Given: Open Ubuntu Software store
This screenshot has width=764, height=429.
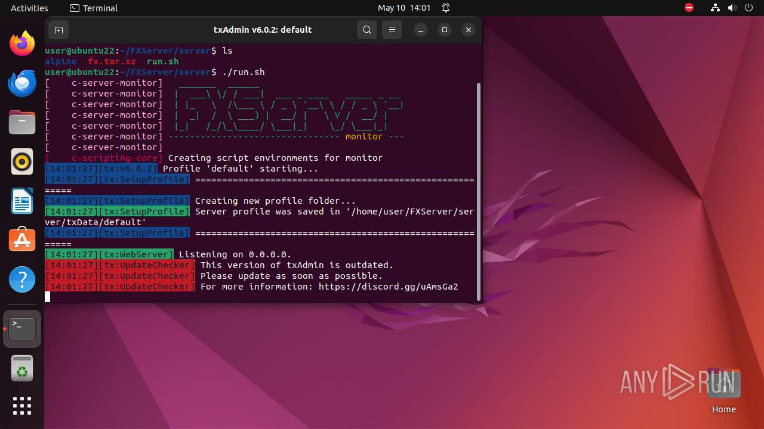Looking at the screenshot, I should point(22,240).
